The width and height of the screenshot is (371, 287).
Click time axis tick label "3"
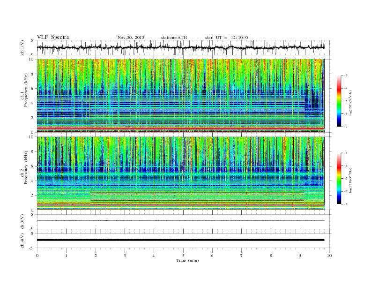125,256
